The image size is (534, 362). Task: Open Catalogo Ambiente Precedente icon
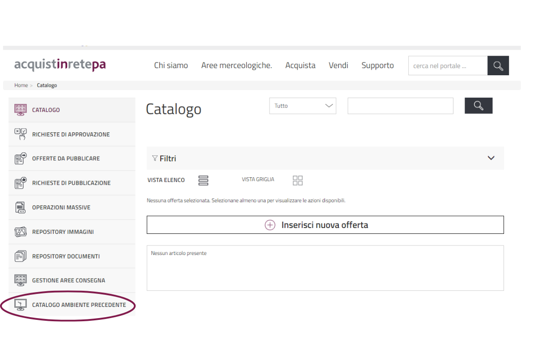(x=21, y=305)
